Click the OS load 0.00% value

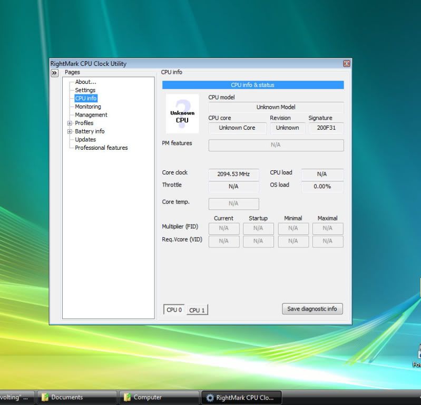tap(322, 187)
